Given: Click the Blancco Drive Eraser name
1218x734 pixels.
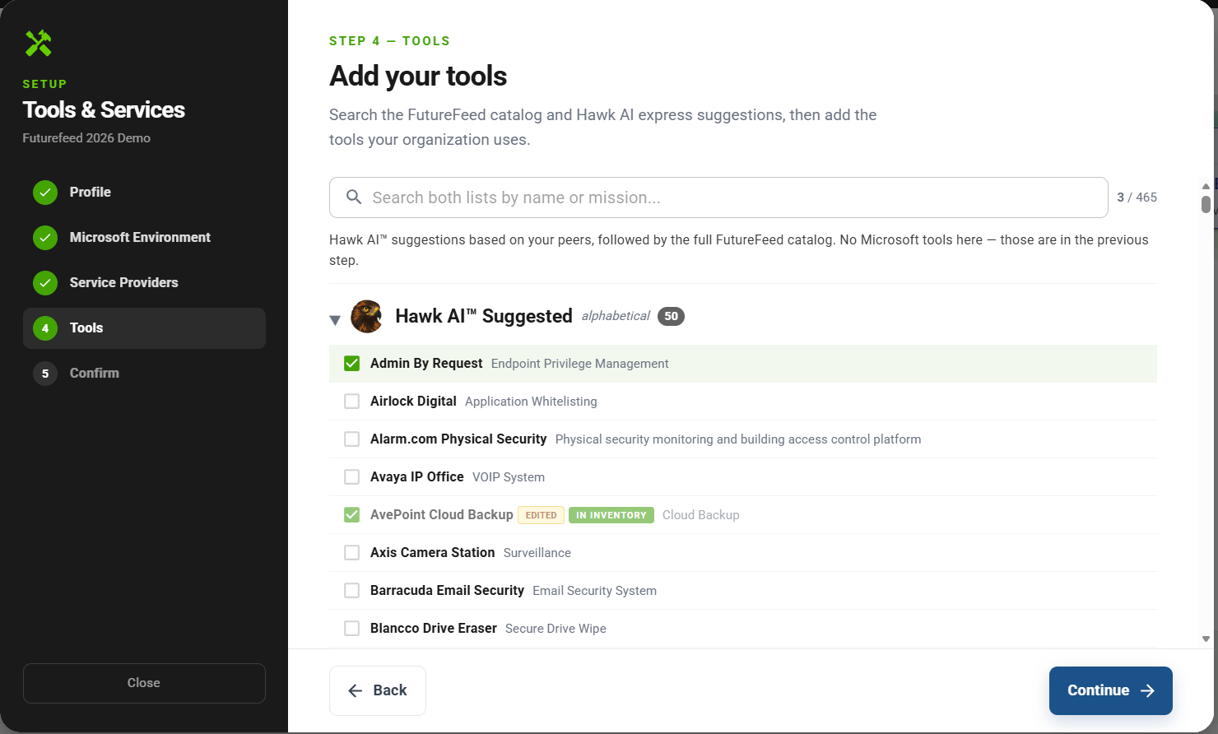Looking at the screenshot, I should (x=434, y=629).
